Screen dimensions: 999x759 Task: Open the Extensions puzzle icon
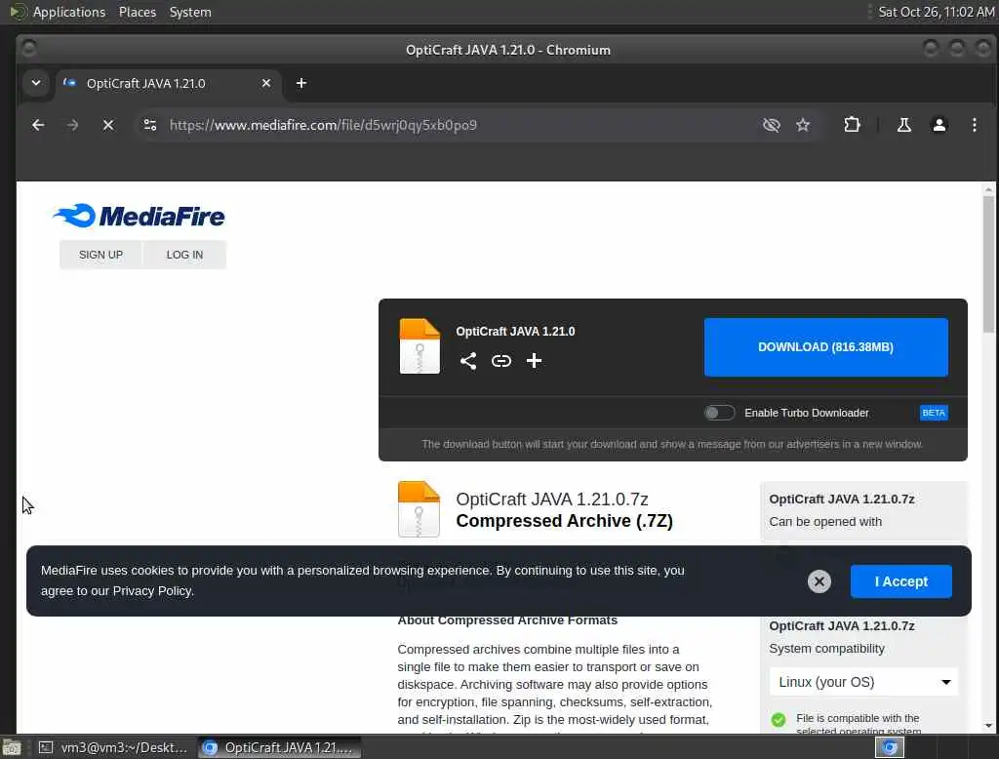point(852,125)
